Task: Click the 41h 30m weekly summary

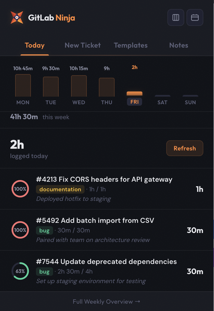Action: [x=24, y=117]
